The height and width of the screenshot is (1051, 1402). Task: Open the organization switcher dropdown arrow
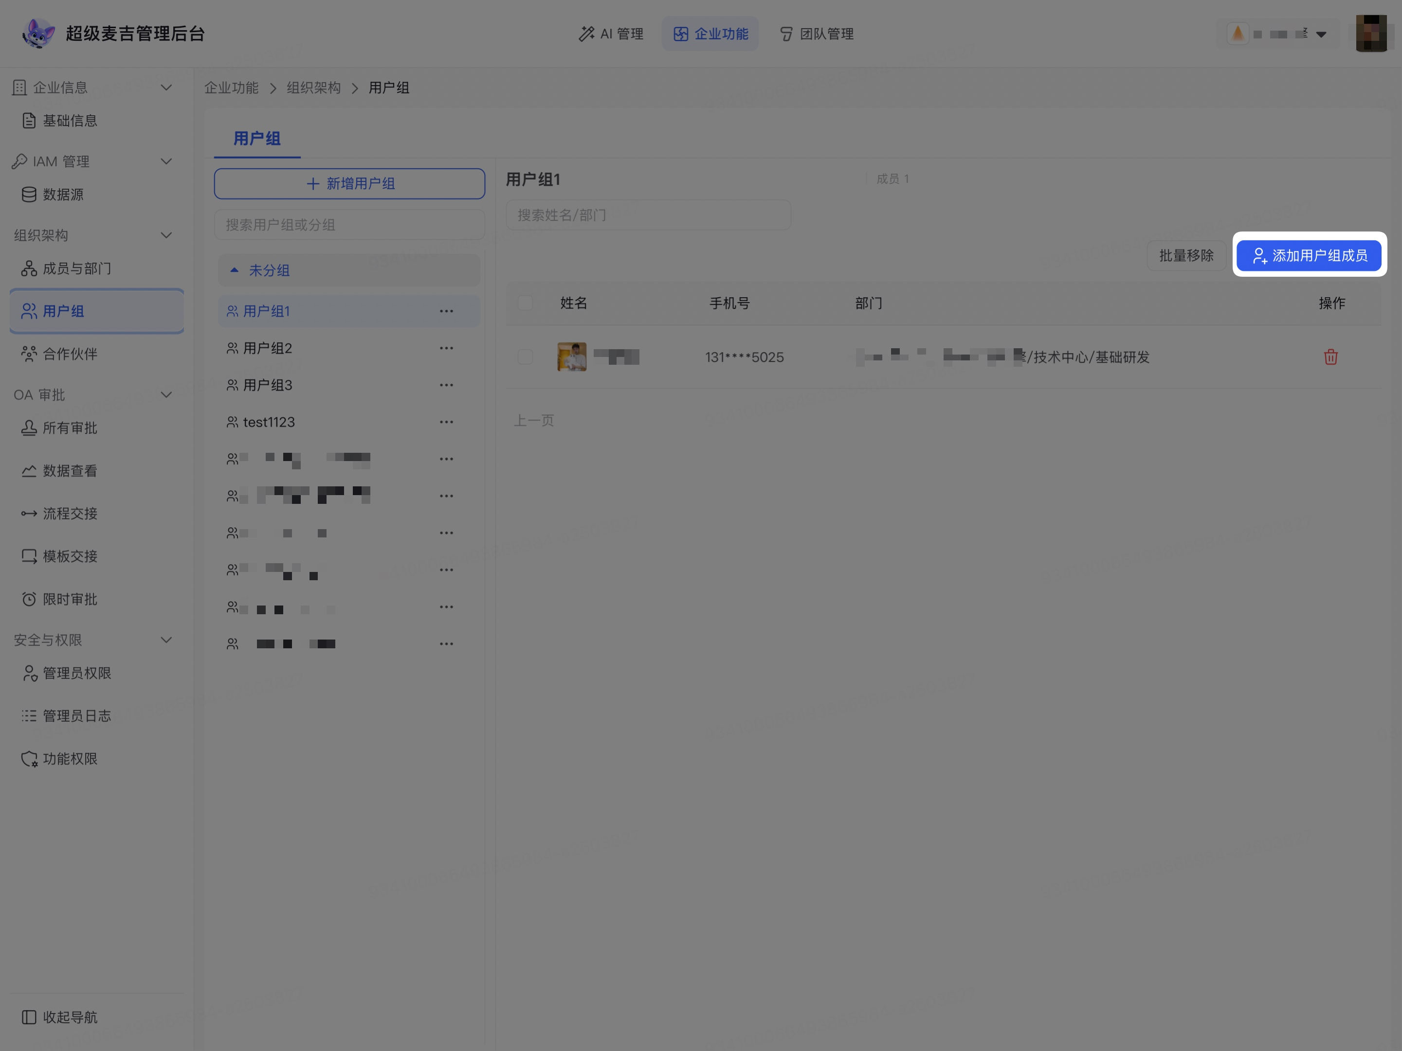point(1321,34)
